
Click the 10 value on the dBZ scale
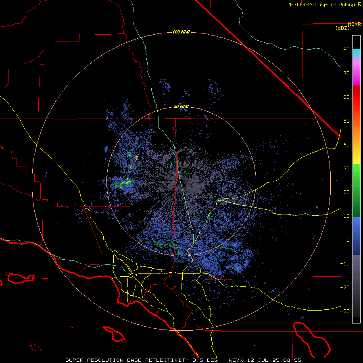pyautogui.click(x=346, y=216)
